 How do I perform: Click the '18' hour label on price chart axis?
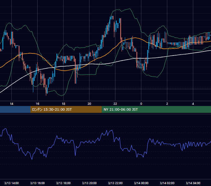(63, 104)
